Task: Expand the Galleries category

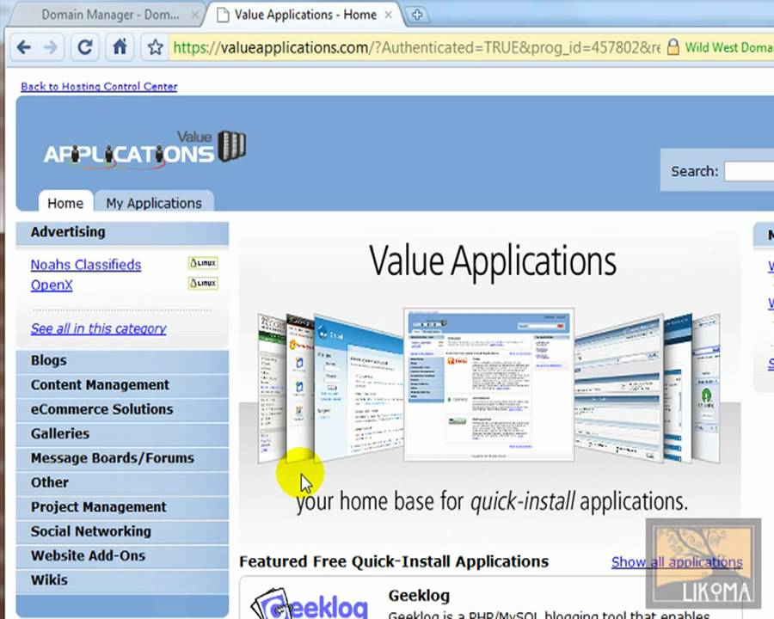Action: (122, 434)
